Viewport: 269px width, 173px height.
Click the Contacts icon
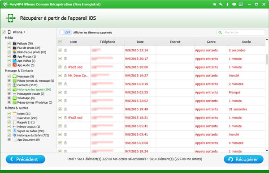point(15,85)
